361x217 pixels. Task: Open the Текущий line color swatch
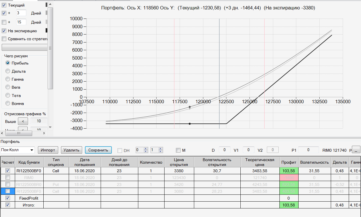(x=46, y=5)
